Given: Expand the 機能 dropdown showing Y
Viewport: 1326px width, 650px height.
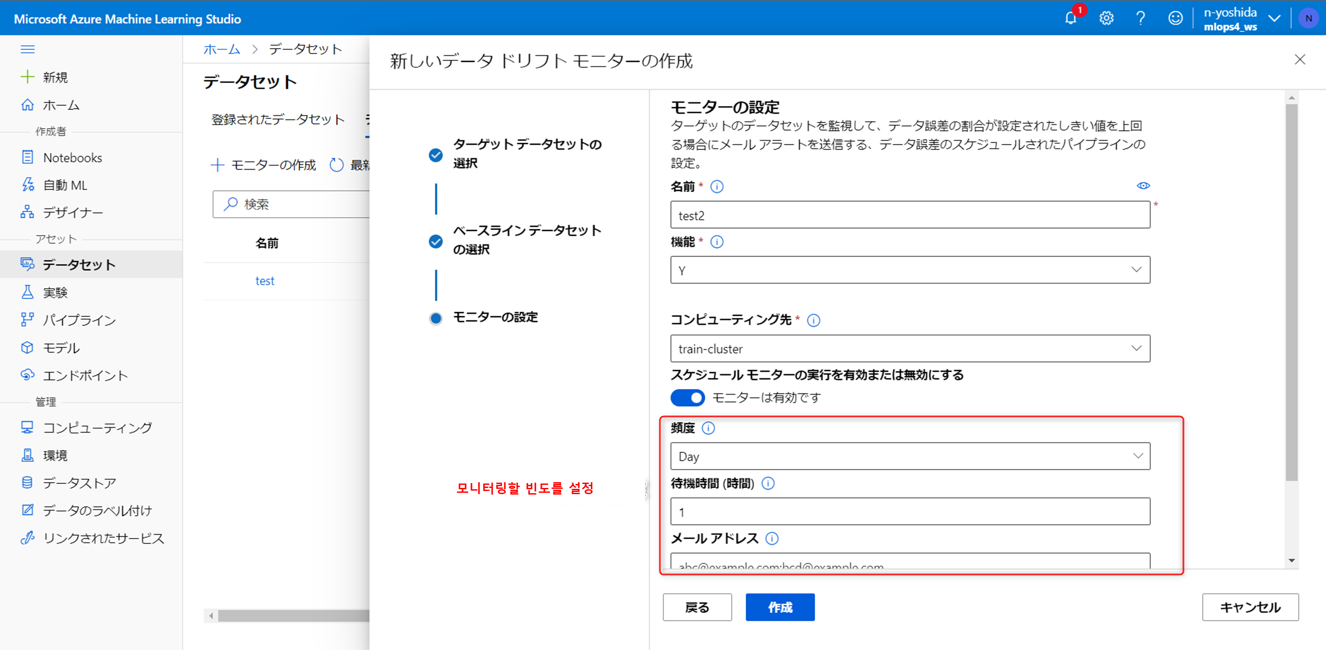Looking at the screenshot, I should [x=910, y=270].
